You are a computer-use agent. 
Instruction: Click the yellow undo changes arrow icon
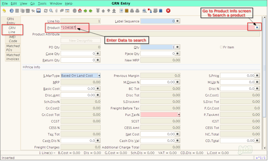4,11
